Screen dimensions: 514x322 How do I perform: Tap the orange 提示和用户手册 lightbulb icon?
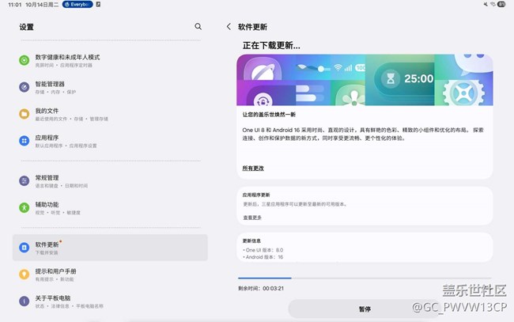pyautogui.click(x=25, y=275)
